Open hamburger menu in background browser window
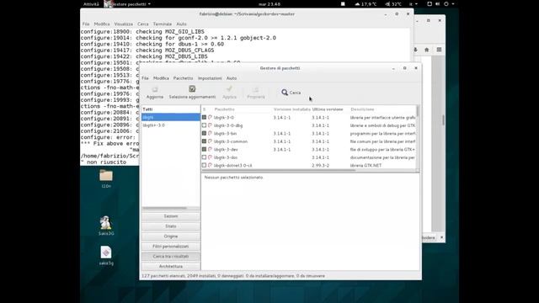 click(x=439, y=50)
